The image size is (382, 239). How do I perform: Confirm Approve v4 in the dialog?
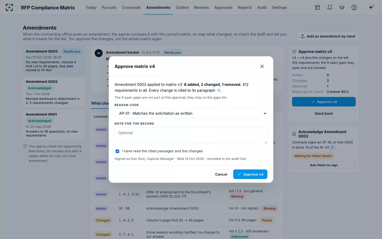tap(250, 174)
